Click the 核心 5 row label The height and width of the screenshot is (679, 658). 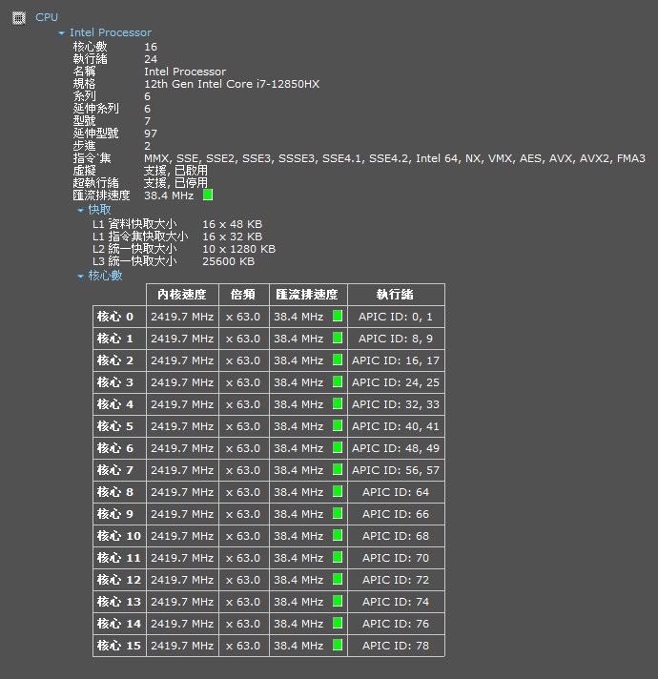tap(119, 426)
